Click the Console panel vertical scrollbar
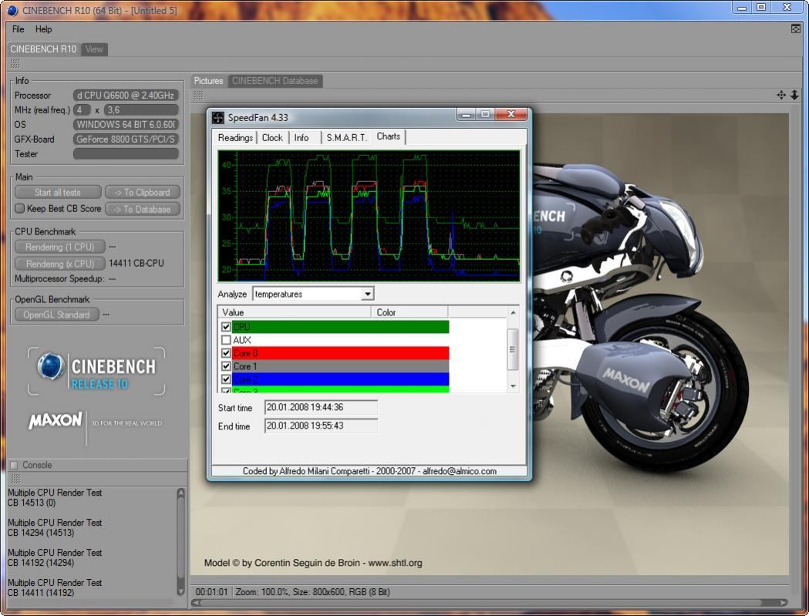The image size is (809, 616). [180, 541]
